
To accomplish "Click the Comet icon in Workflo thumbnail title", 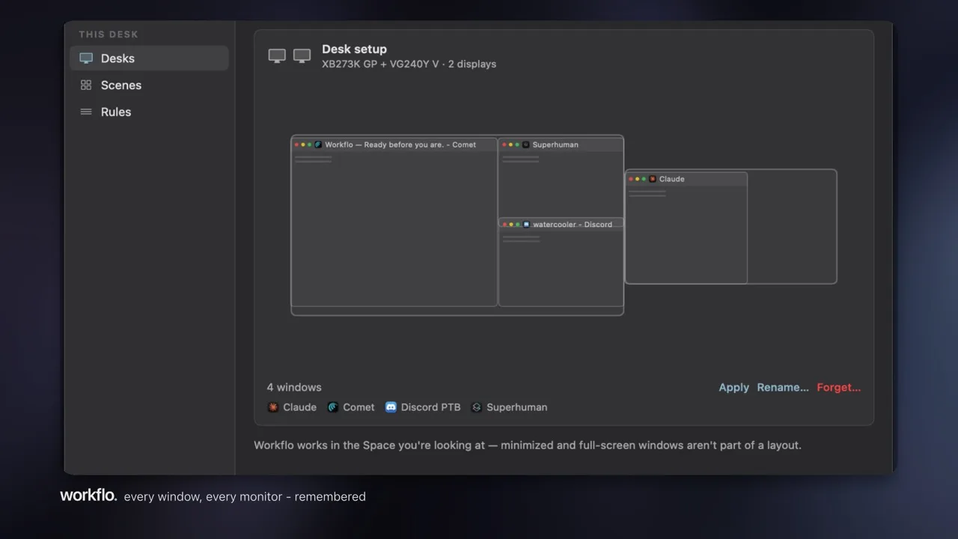I will (x=318, y=144).
